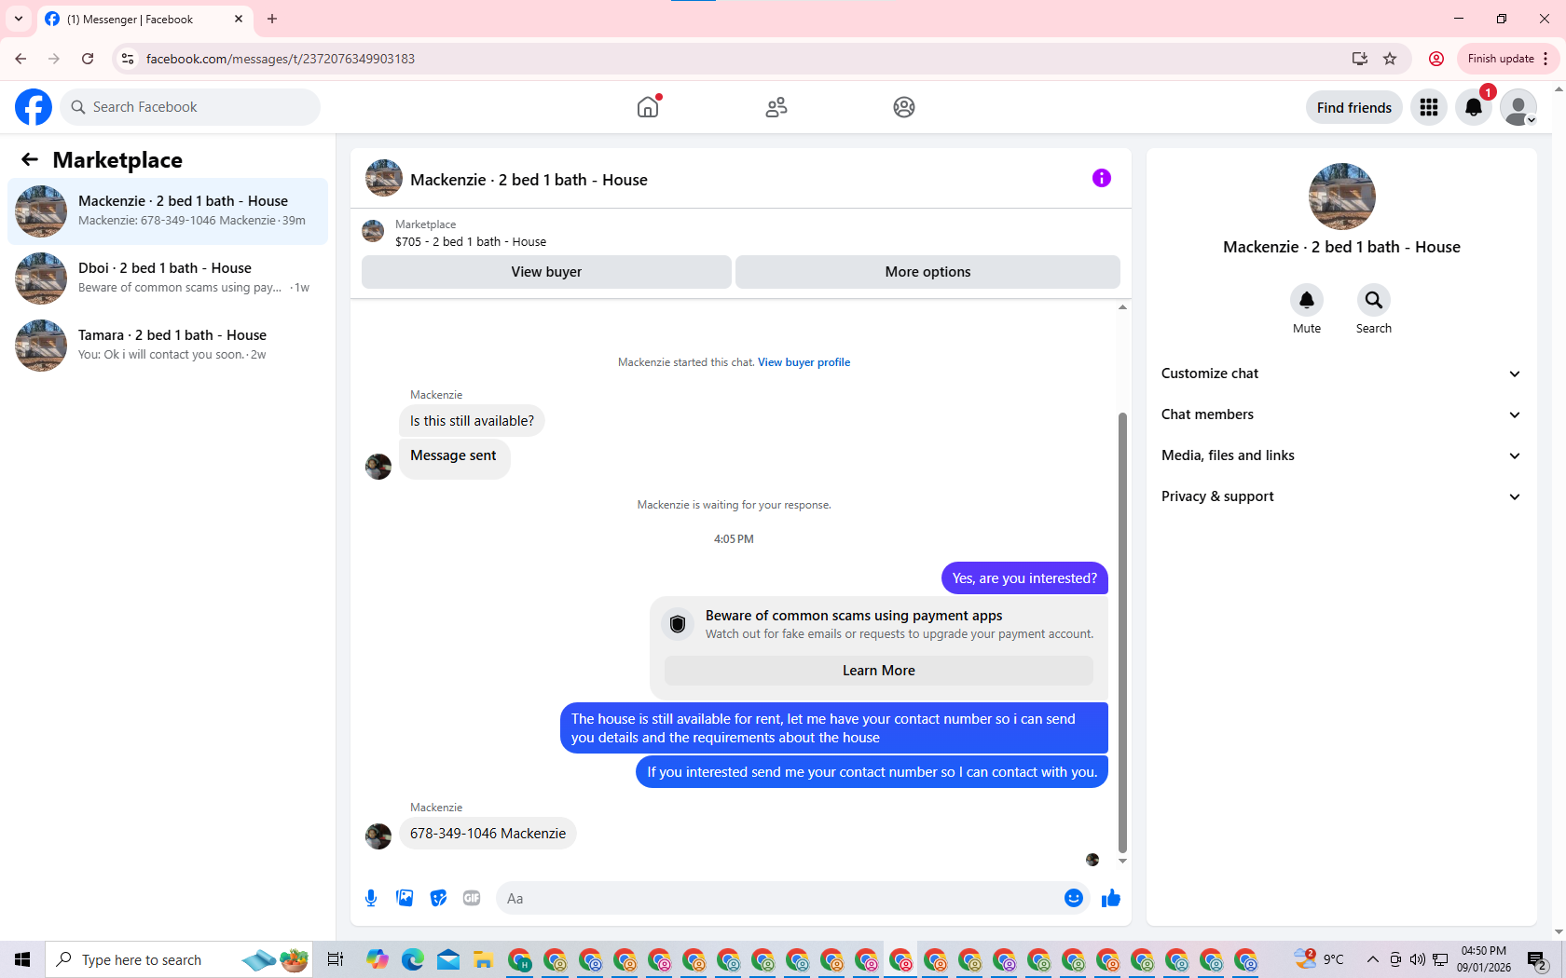This screenshot has width=1566, height=978.
Task: Click the browser address bar URL
Action: (280, 59)
